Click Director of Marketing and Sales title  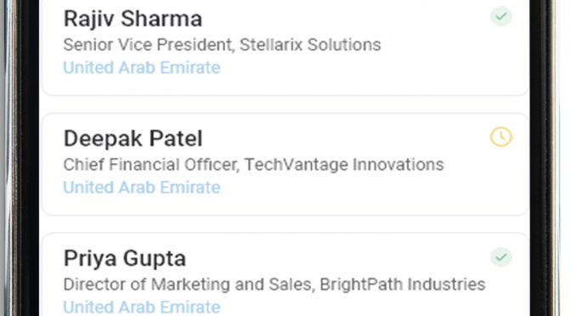pos(188,285)
